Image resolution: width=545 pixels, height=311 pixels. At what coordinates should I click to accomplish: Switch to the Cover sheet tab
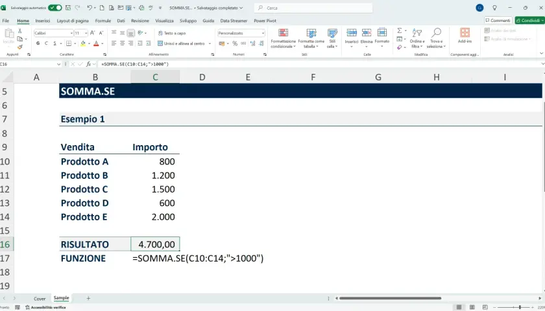(x=40, y=299)
